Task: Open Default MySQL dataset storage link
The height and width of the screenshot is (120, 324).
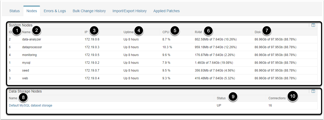Action: 31,105
